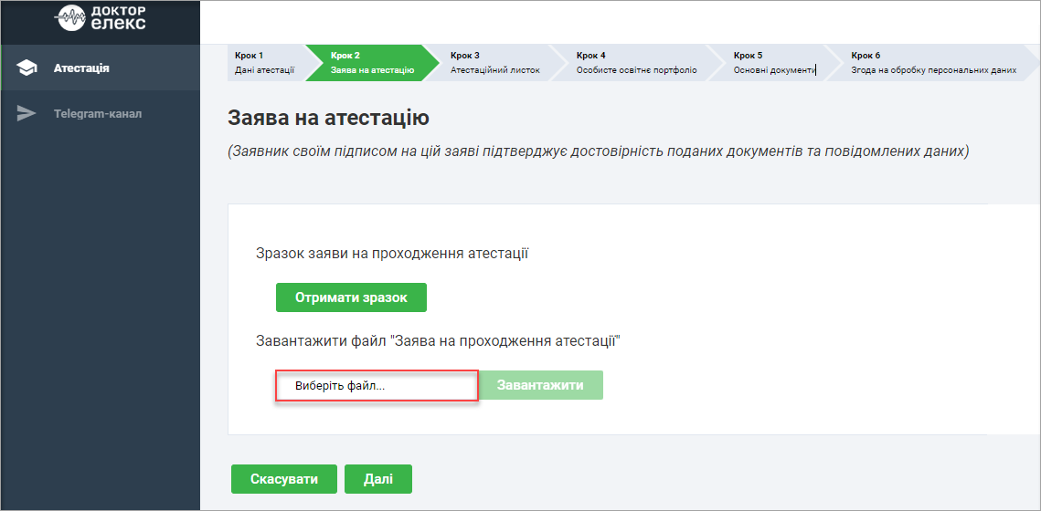This screenshot has height=511, width=1041.
Task: Click the italic applicant signature note
Action: (598, 151)
